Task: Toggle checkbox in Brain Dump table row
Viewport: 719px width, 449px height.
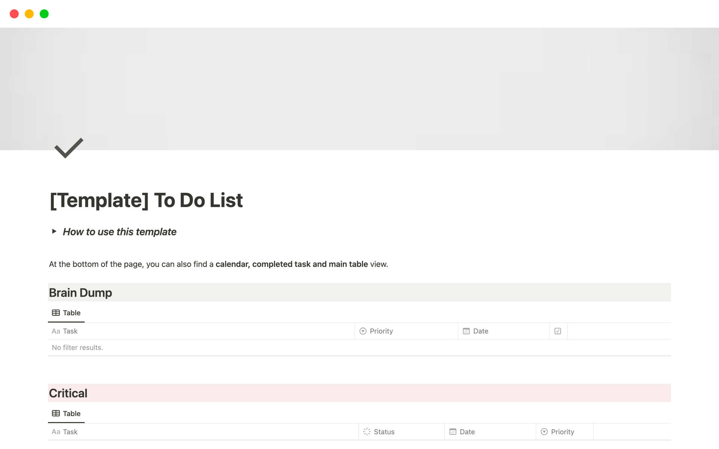Action: pyautogui.click(x=558, y=331)
